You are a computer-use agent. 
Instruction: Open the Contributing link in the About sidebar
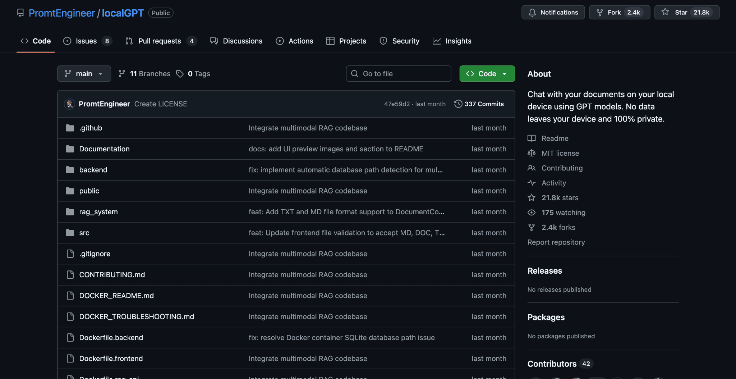coord(562,168)
